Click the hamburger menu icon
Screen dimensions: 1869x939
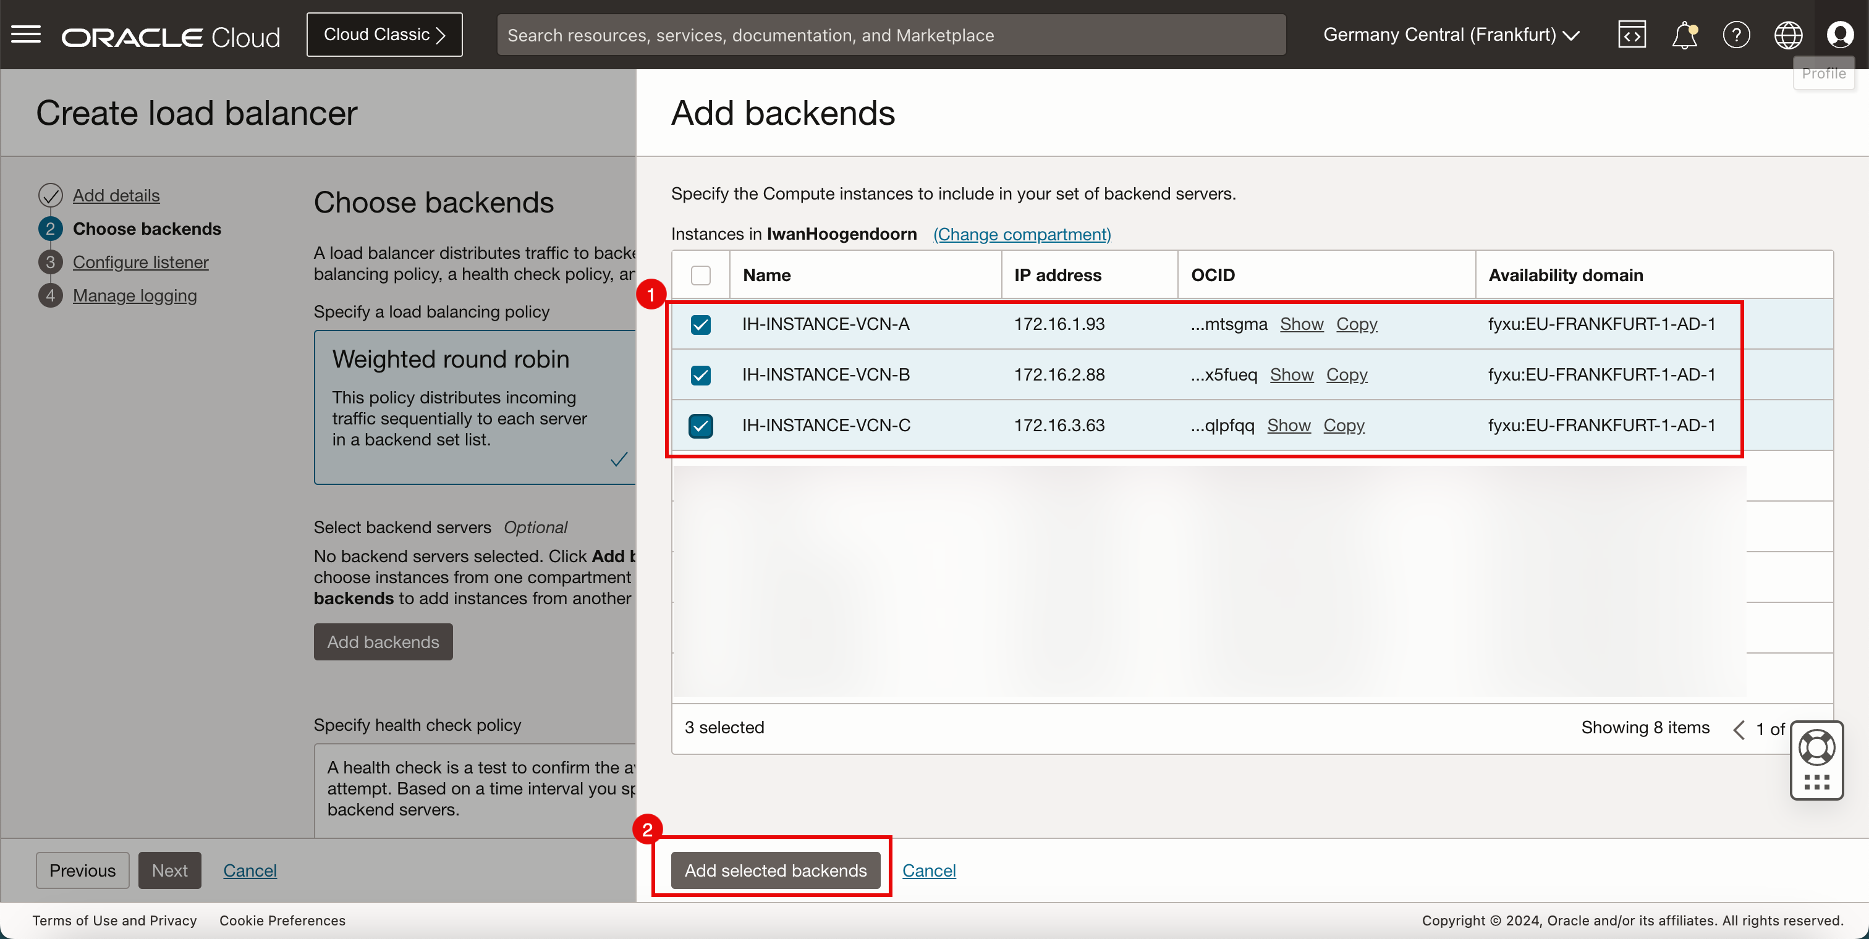pos(27,33)
